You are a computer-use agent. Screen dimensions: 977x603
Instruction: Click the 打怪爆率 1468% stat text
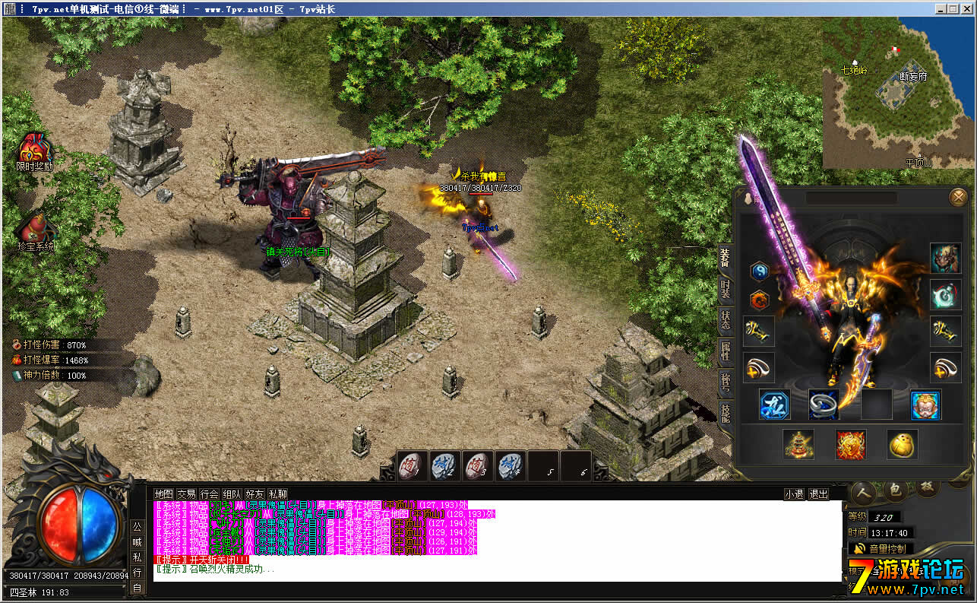pos(55,360)
